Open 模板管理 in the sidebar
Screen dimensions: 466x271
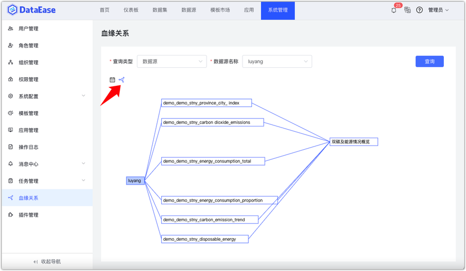click(x=47, y=113)
